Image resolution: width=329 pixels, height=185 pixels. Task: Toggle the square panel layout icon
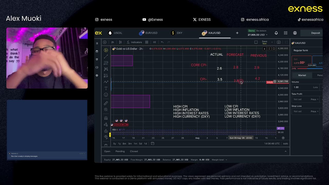point(256,42)
